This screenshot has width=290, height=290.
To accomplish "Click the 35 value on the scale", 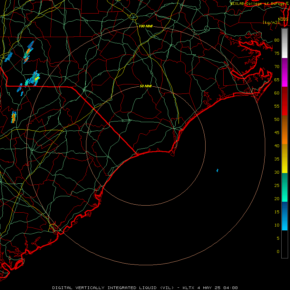I will (277, 159).
